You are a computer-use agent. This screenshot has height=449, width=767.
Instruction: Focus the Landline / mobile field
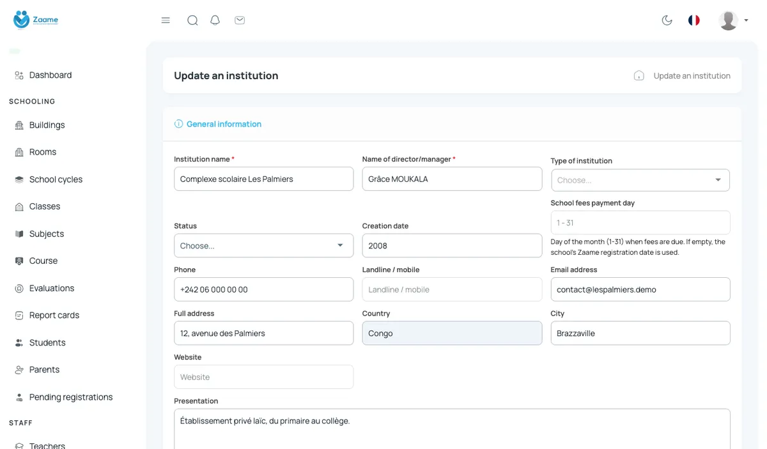click(x=452, y=289)
